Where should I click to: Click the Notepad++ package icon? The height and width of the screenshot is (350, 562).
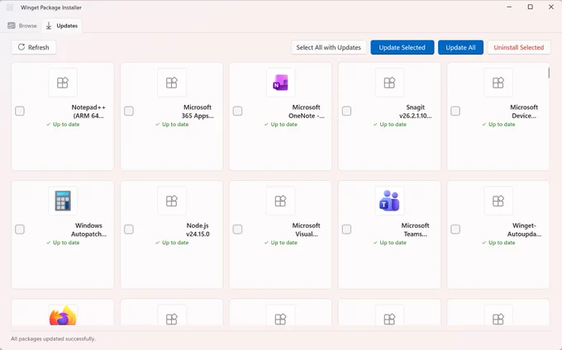click(63, 83)
